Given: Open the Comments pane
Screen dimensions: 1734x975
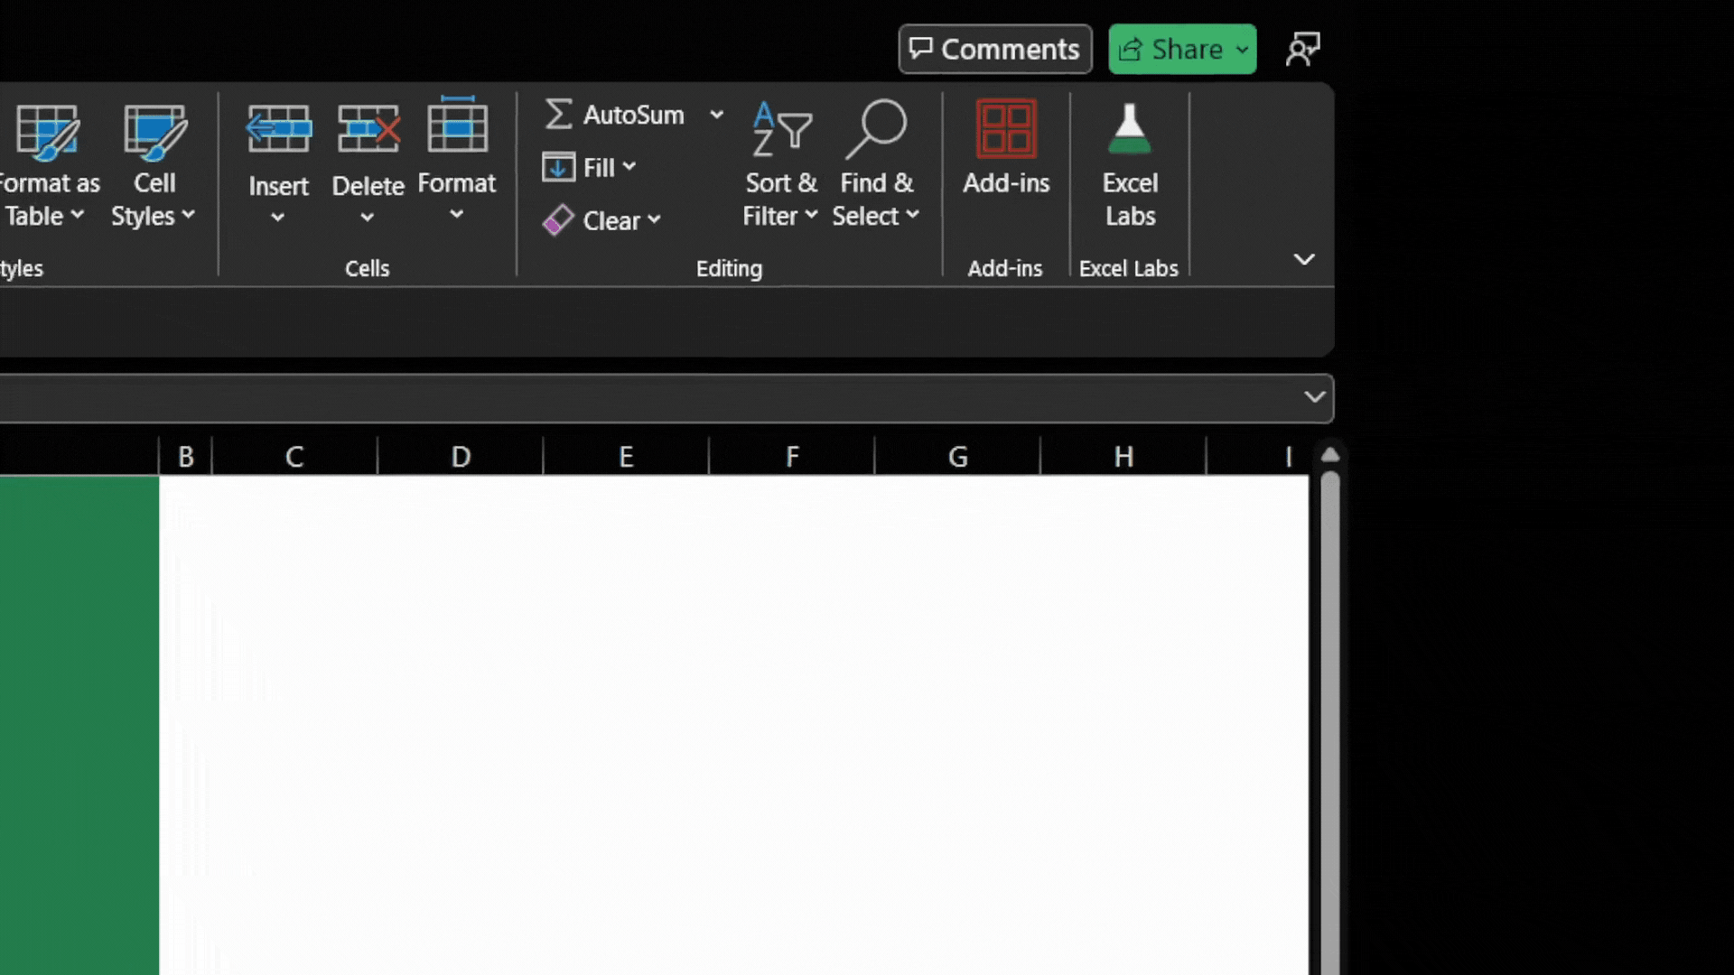Looking at the screenshot, I should pos(994,50).
